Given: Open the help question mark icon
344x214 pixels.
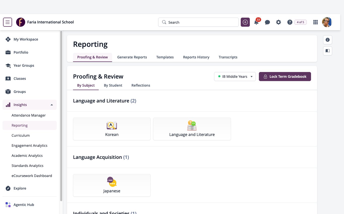Looking at the screenshot, I should [290, 22].
